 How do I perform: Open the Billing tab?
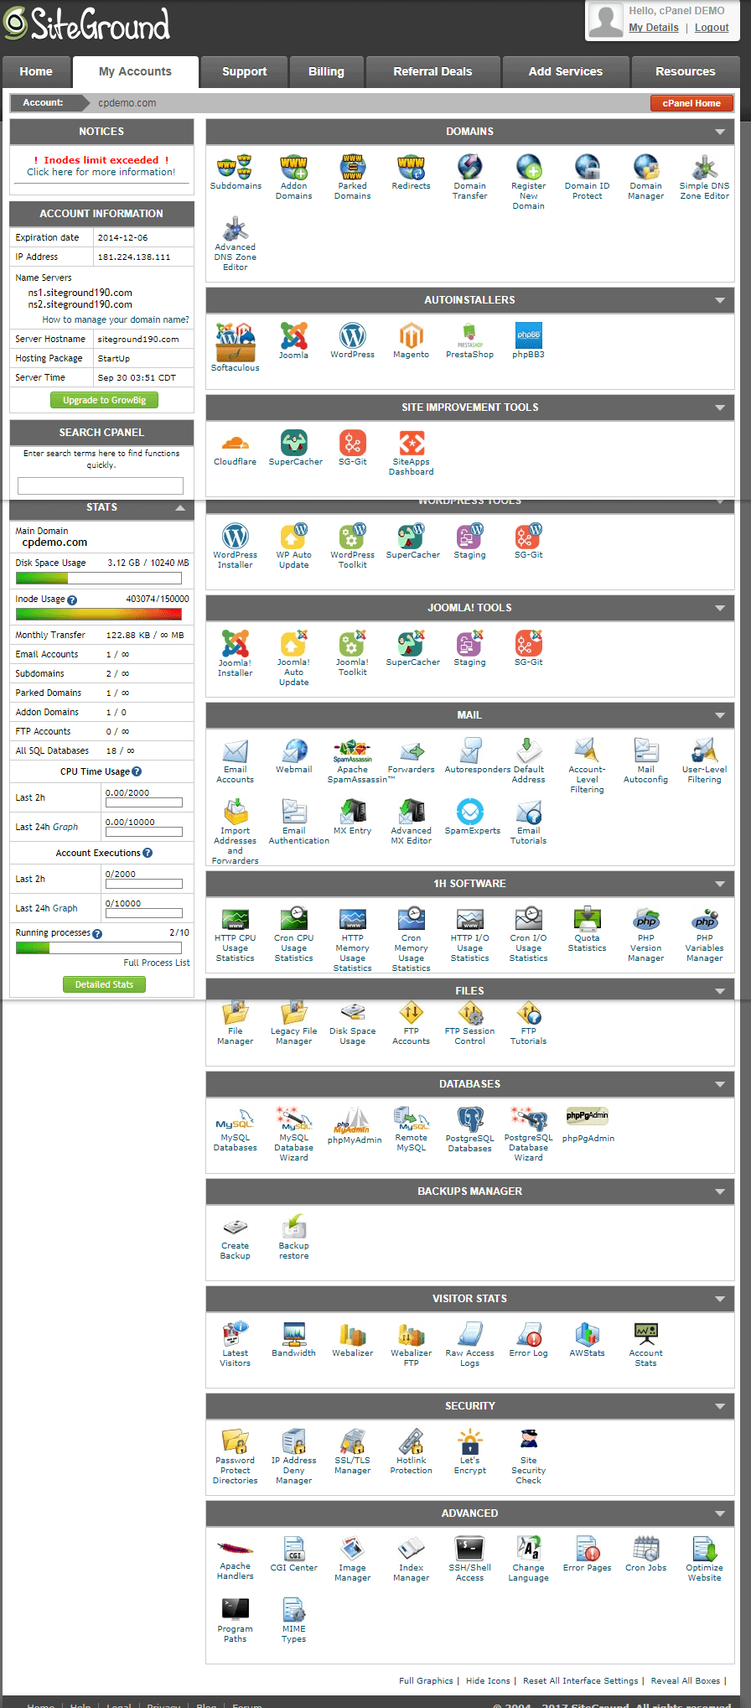(326, 72)
